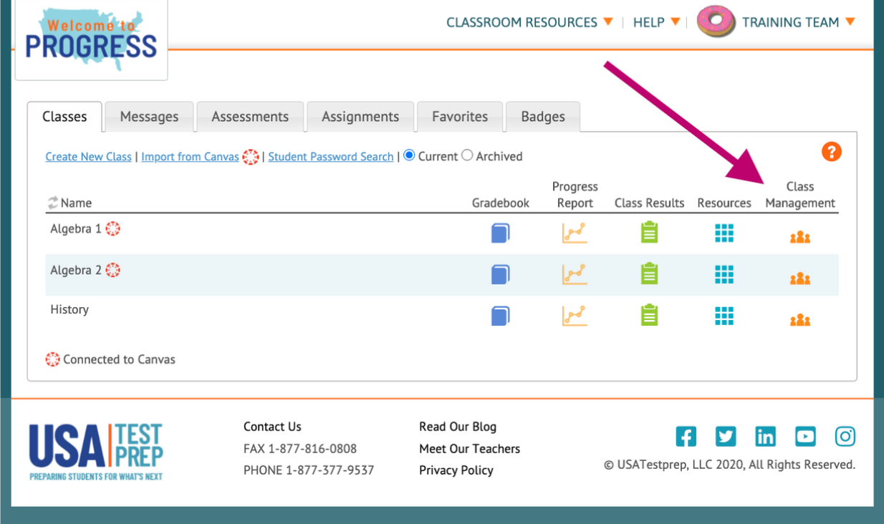View Algebra 2 progress report chart icon
The image size is (884, 524).
[575, 274]
